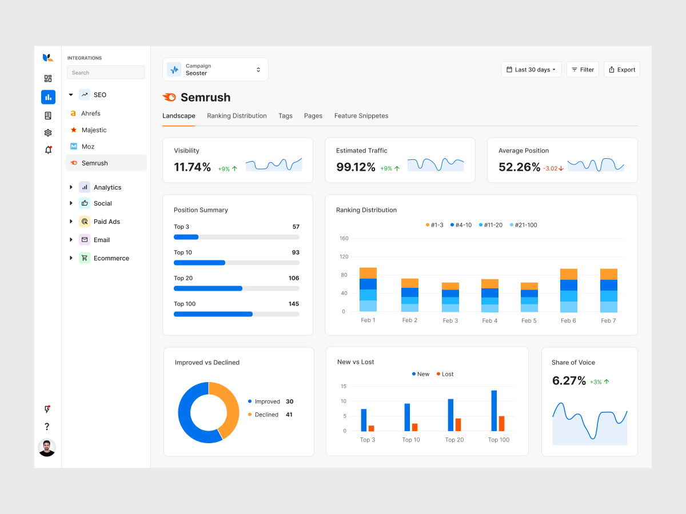Click the Share of Voice line chart

[x=589, y=424]
